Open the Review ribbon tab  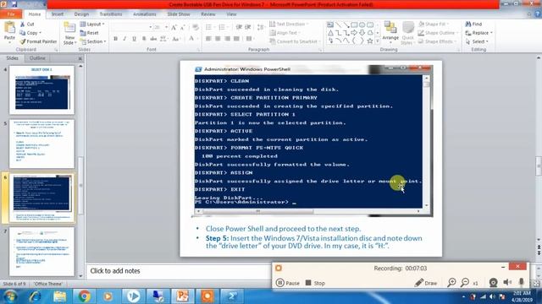(x=208, y=14)
